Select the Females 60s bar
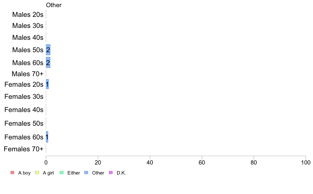 [x=47, y=137]
